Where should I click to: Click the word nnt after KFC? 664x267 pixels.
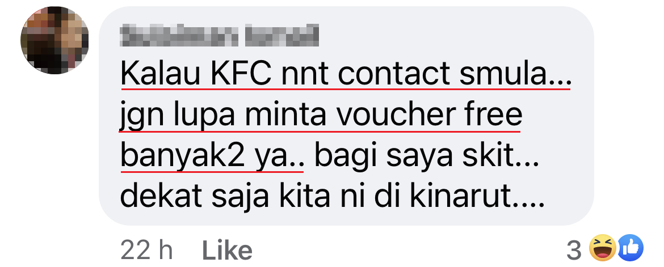coord(304,74)
